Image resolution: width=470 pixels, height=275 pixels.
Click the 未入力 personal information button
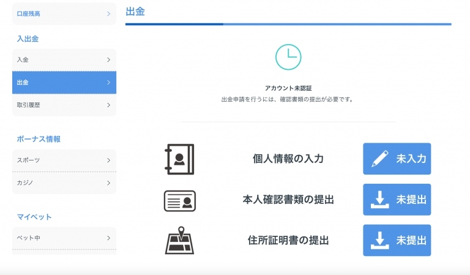coord(397,159)
